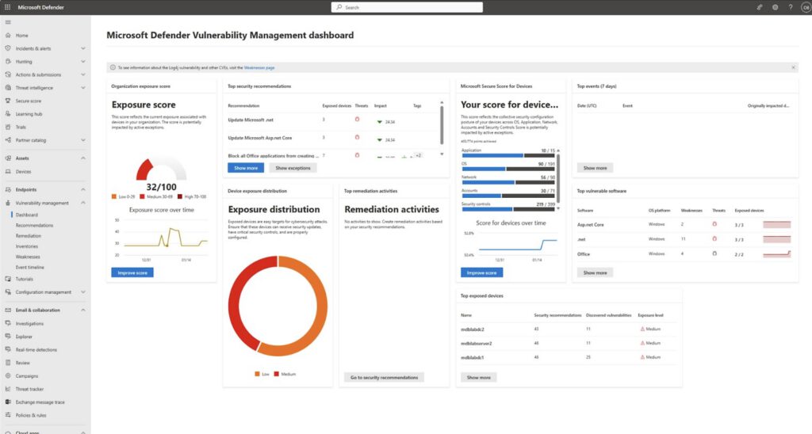Expand the Partner catalog chevron
The image size is (812, 434).
[82, 140]
